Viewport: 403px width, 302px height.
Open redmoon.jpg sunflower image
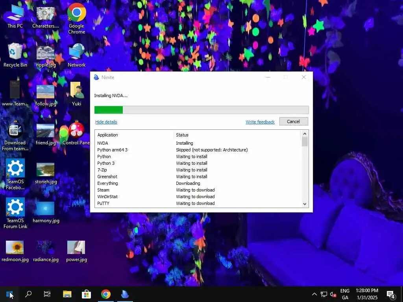pos(15,251)
